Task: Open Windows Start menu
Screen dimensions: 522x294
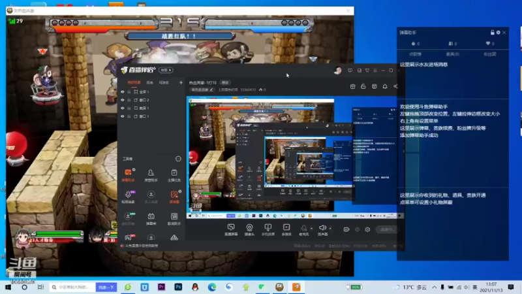Action: 8,287
